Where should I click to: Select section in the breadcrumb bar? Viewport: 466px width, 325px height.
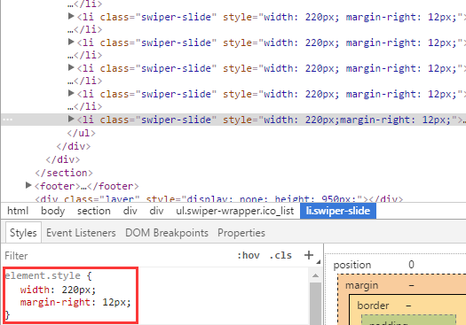tap(94, 211)
